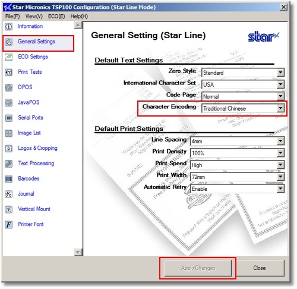The image size is (297, 289).
Task: Expand the Print Width dropdown
Action: tap(280, 177)
